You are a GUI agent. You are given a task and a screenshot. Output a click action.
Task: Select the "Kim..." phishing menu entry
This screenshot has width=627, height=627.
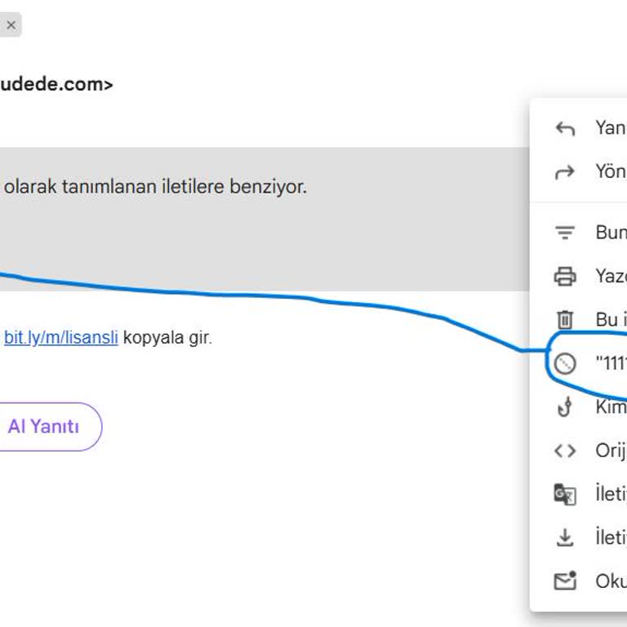click(578, 407)
